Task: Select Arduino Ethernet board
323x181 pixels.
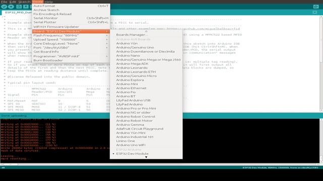Action: tap(146, 88)
